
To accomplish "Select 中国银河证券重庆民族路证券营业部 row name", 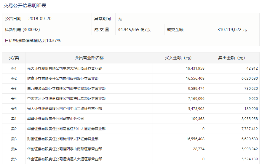I will 66,99.
